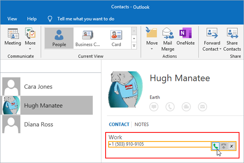Open Forward Contact dropdown
This screenshot has height=163, width=244.
pos(212,39)
